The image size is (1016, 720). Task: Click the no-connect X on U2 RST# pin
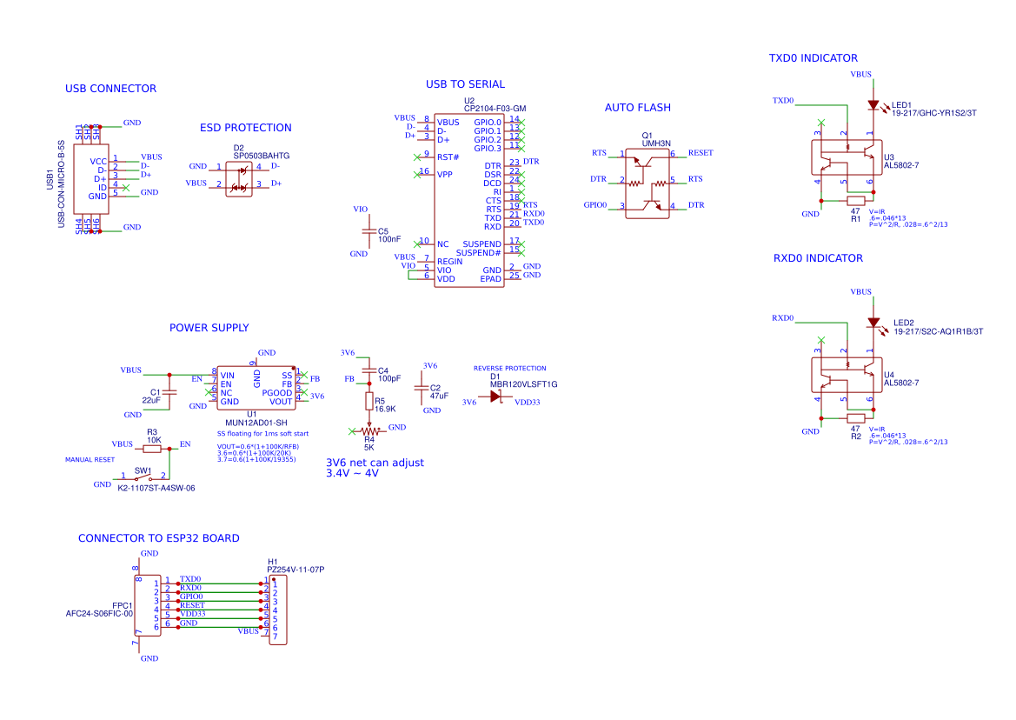pyautogui.click(x=417, y=157)
